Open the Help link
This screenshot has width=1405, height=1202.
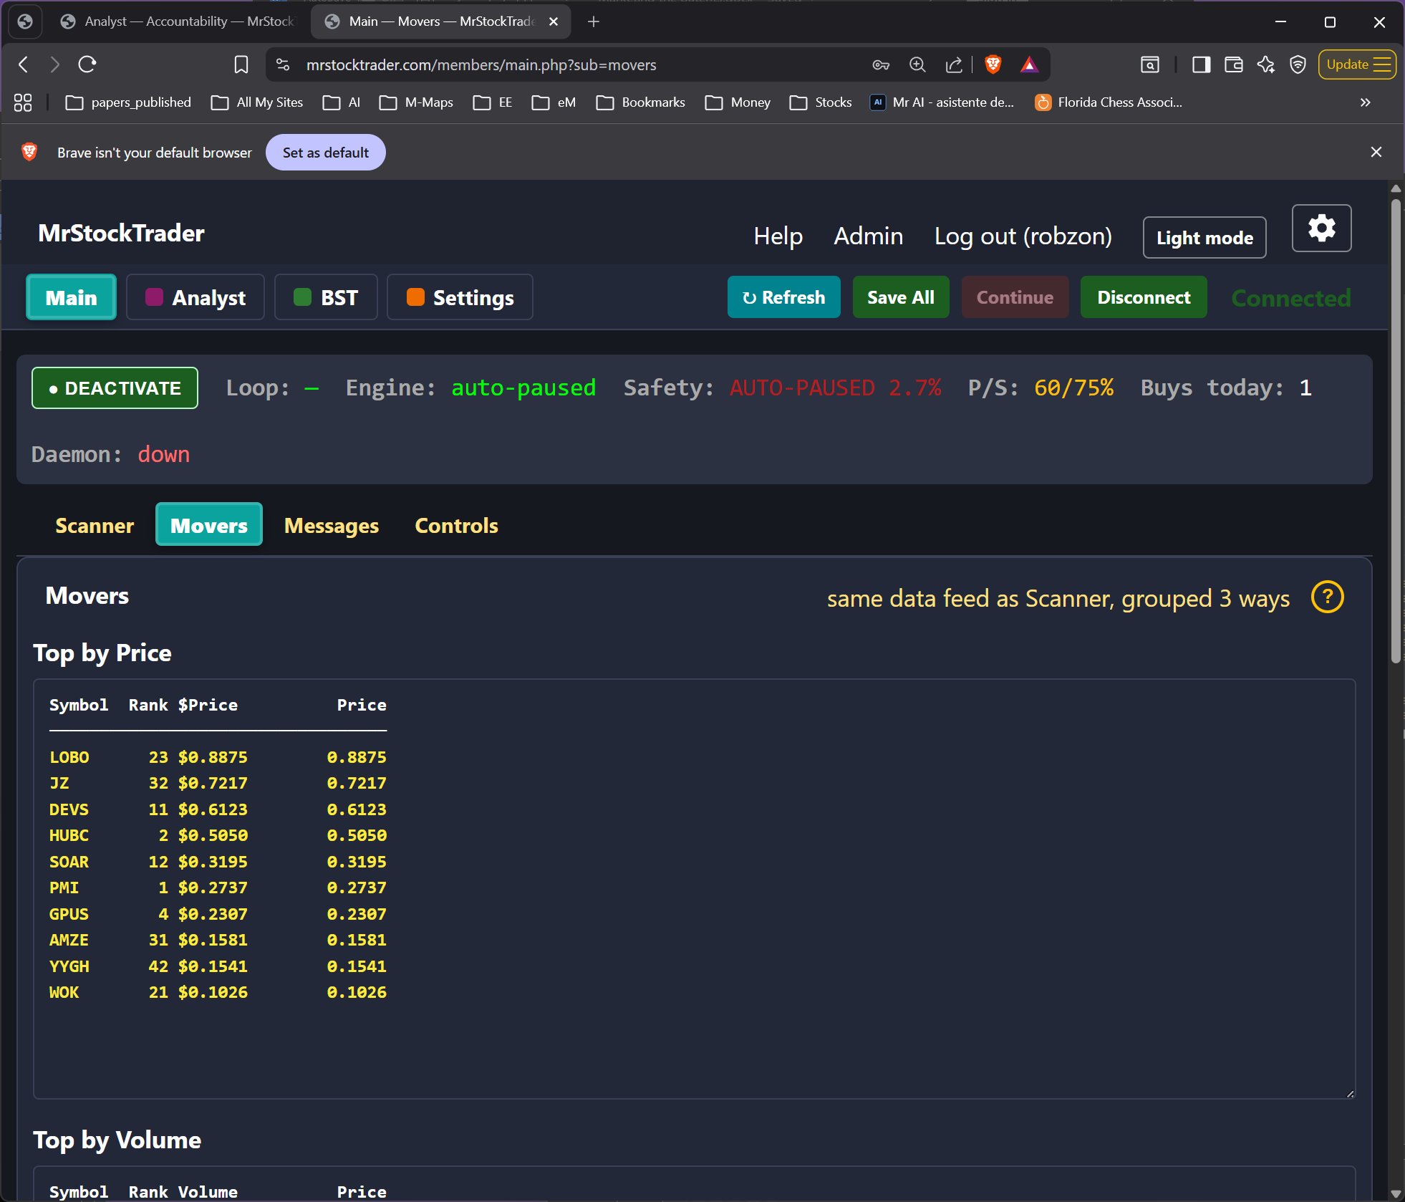click(x=778, y=236)
